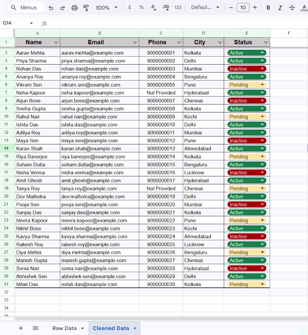The height and width of the screenshot is (335, 308).
Task: Open the Status dropdown for Rohan Das
Action: (x=263, y=69)
